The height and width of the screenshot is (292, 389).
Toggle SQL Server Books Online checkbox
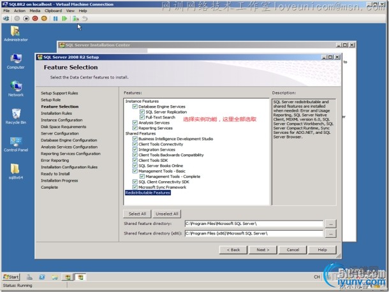pos(135,166)
